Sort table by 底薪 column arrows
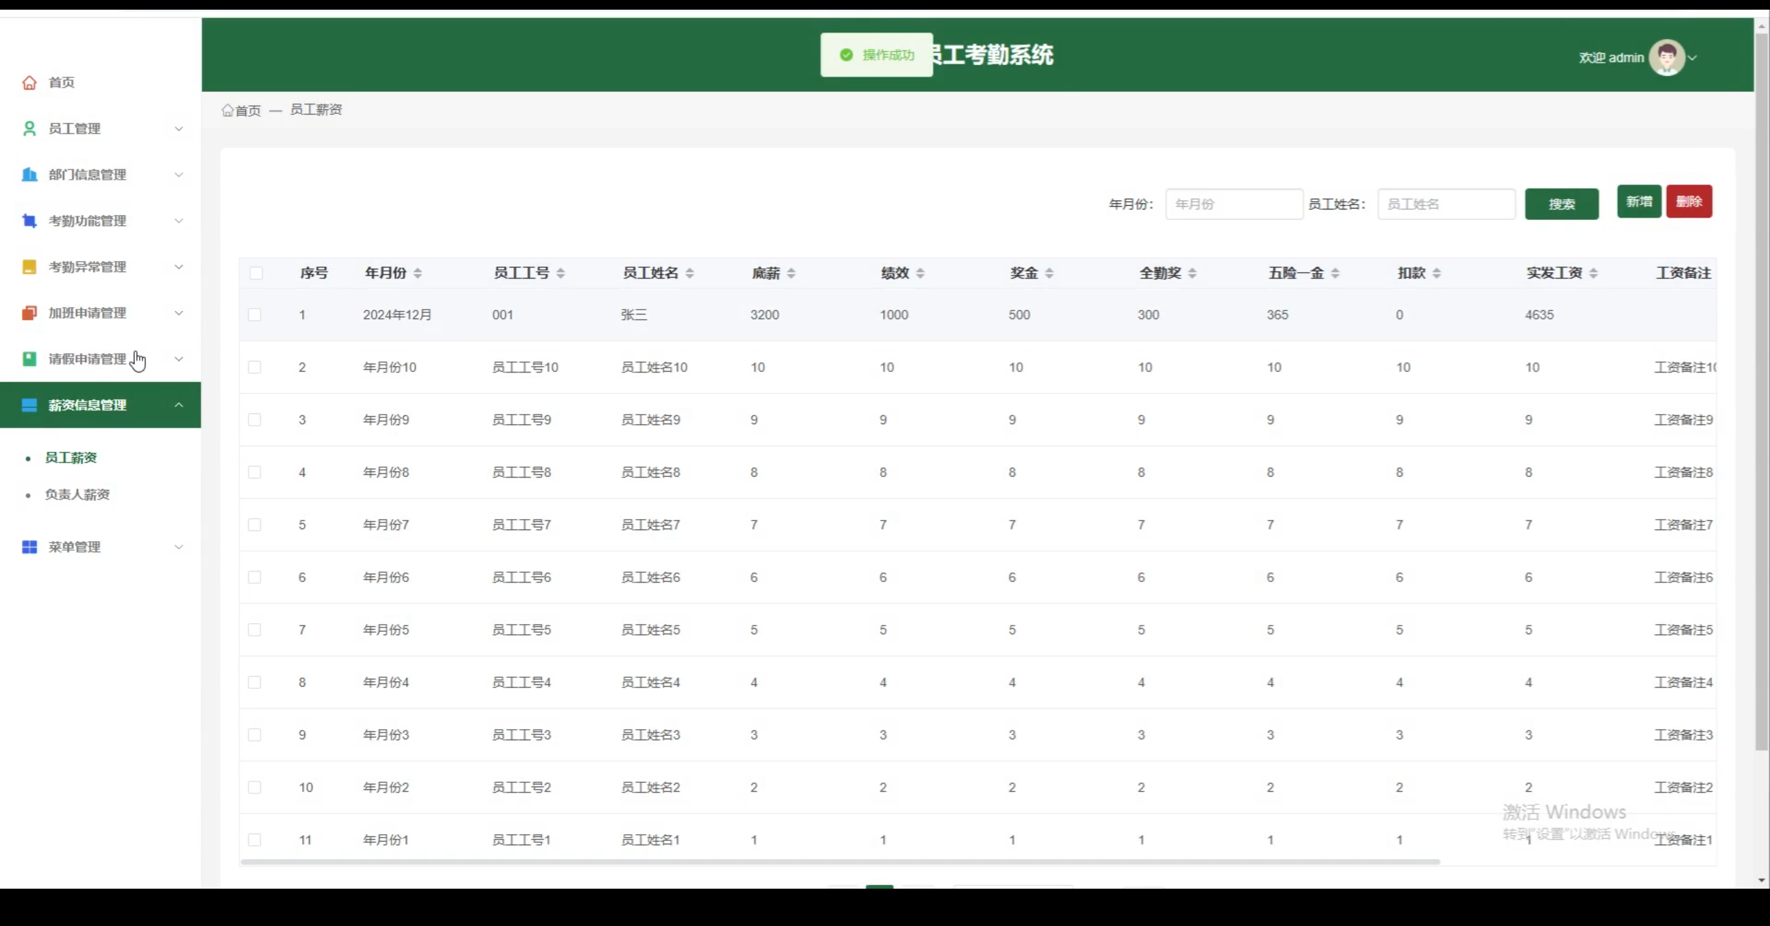 (791, 274)
